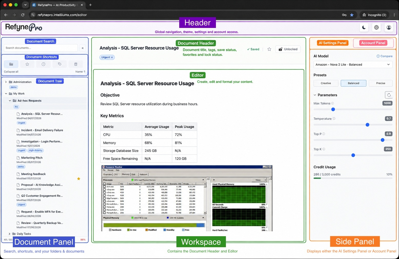Select the Precise preset
Image resolution: width=399 pixels, height=259 pixels.
381,83
